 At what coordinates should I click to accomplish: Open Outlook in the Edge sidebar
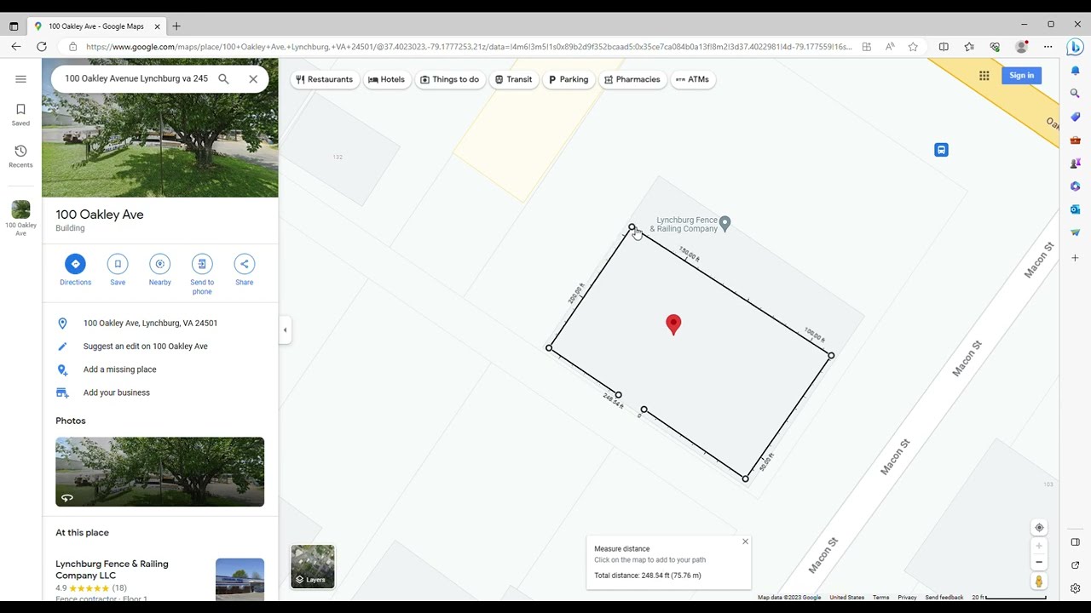1075,209
